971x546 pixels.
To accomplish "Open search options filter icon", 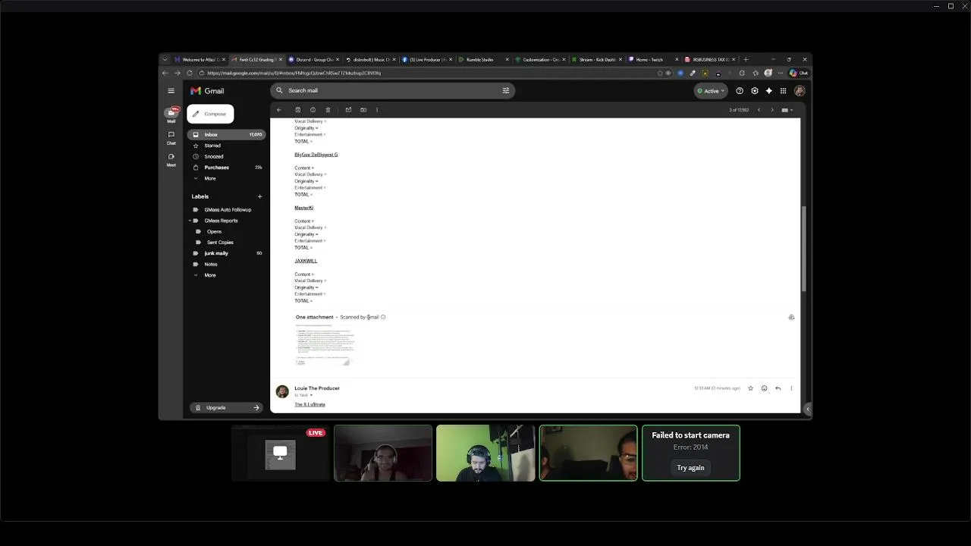I will (x=506, y=90).
